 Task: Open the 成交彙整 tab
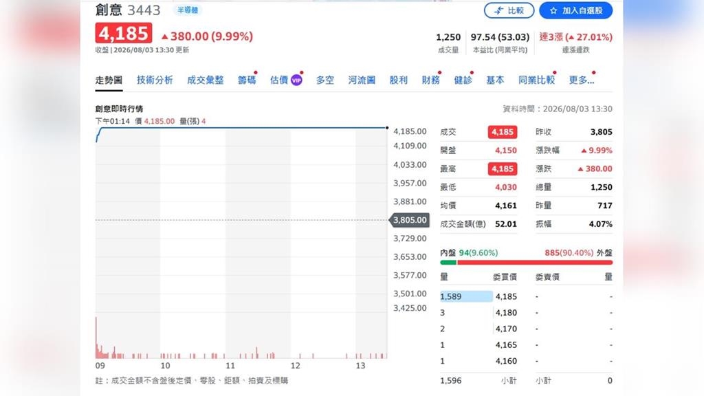205,80
